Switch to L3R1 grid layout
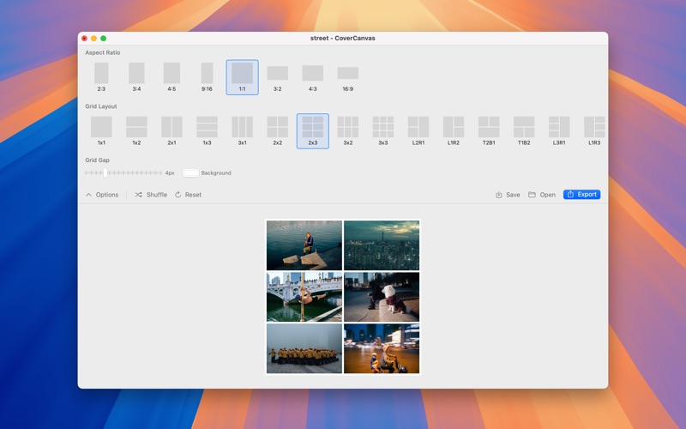686x429 pixels. pyautogui.click(x=559, y=131)
